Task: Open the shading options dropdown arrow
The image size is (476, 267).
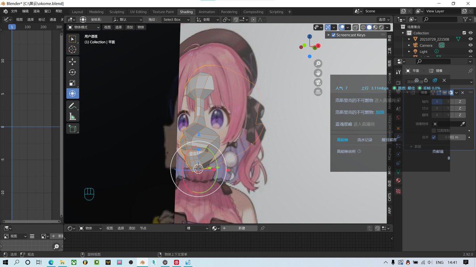Action: click(387, 27)
